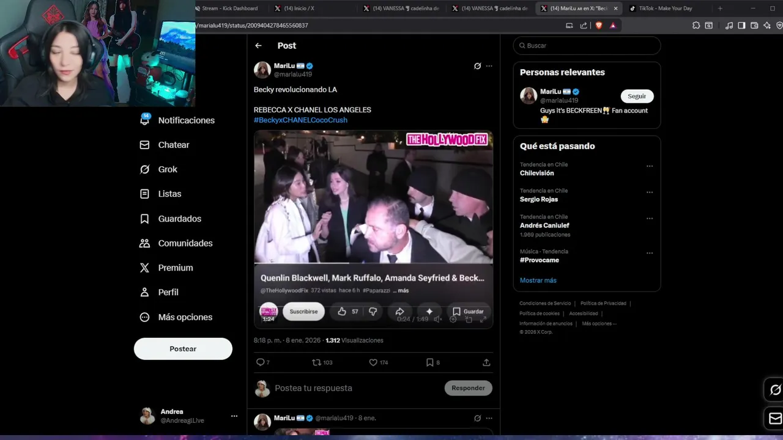Open video settings gear icon
This screenshot has width=783, height=440.
[453, 319]
